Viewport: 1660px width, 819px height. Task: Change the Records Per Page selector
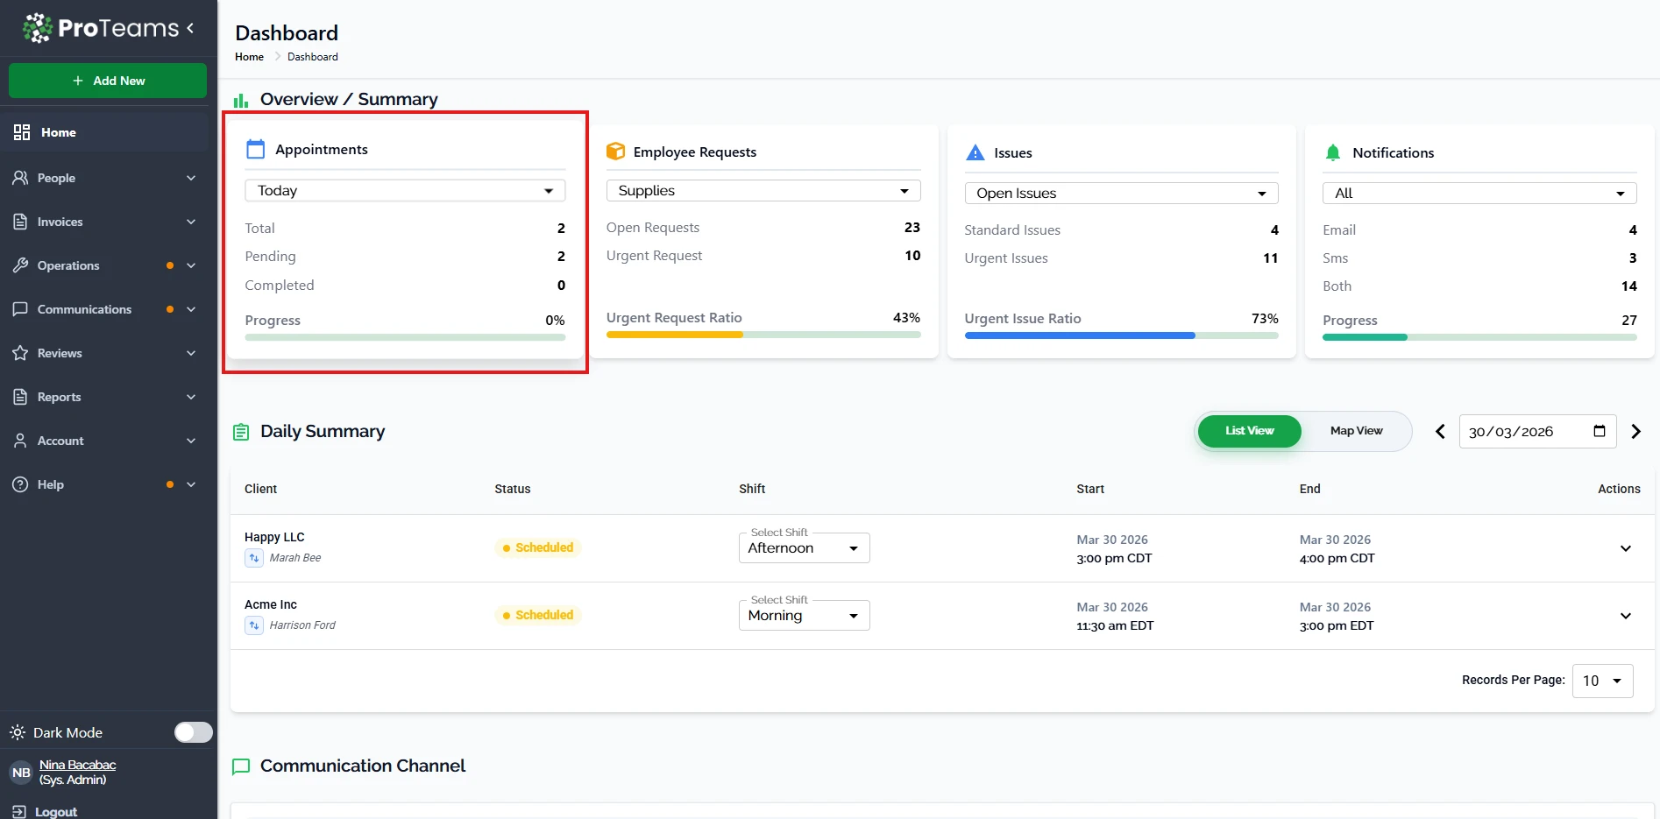point(1602,681)
